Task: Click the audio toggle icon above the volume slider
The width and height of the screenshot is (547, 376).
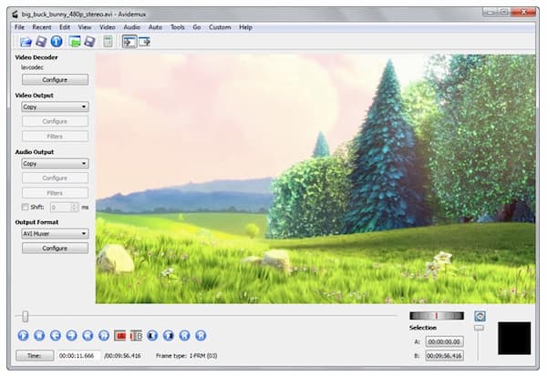Action: click(x=480, y=316)
